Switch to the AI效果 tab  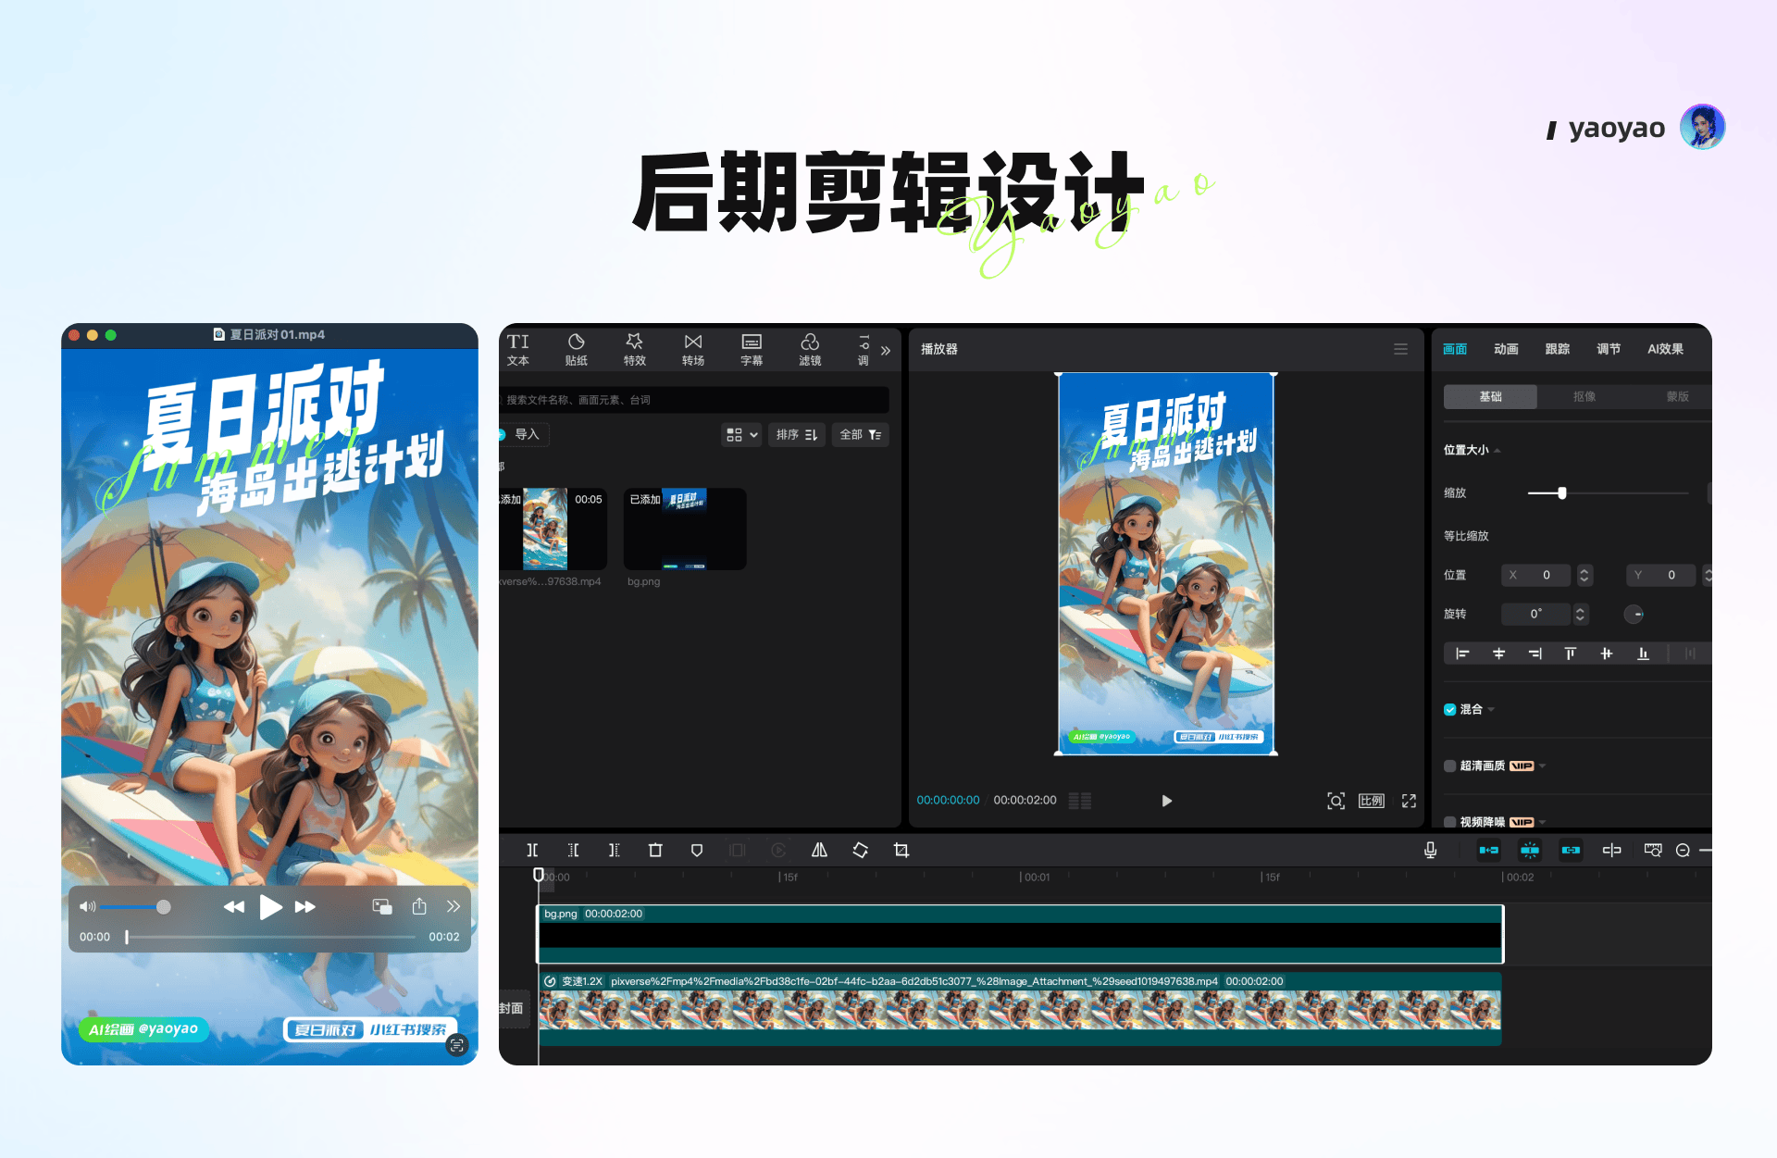(x=1665, y=349)
